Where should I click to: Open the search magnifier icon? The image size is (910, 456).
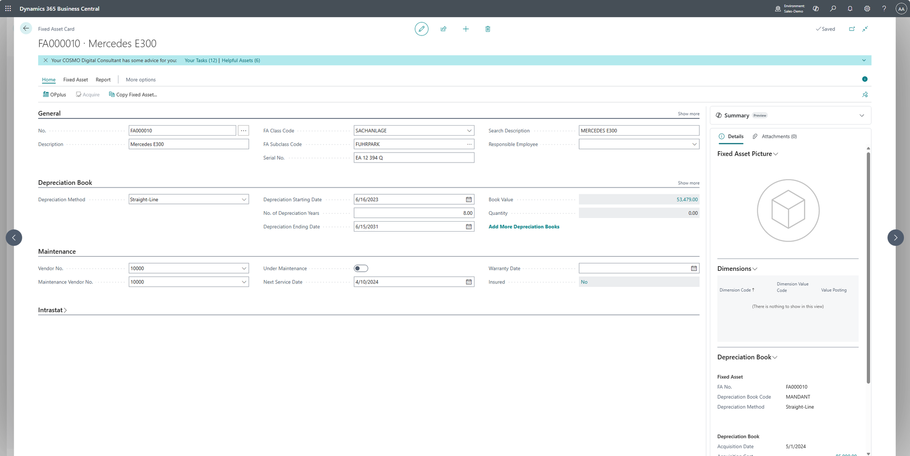point(833,9)
